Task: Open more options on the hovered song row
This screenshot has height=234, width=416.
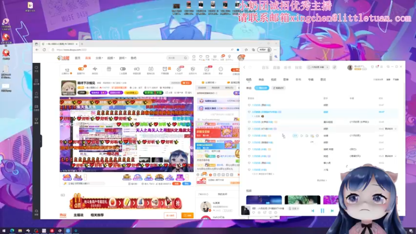Action: pos(317,136)
